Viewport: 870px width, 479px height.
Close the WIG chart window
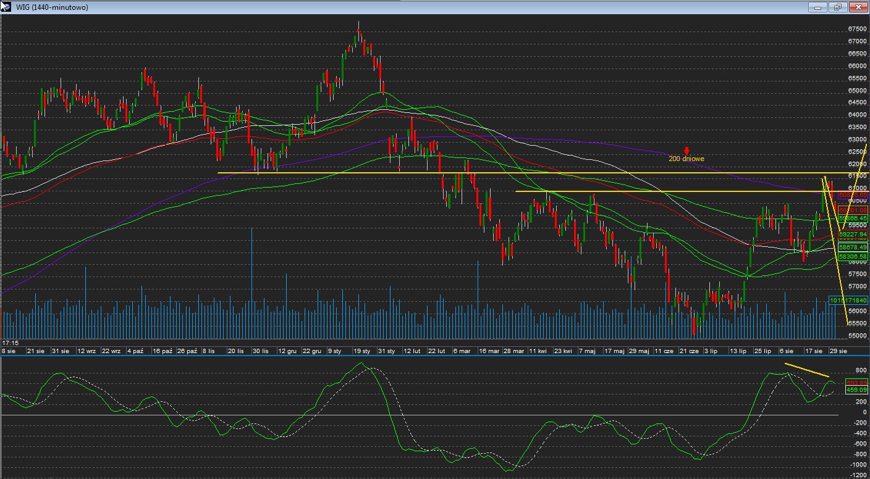point(858,7)
